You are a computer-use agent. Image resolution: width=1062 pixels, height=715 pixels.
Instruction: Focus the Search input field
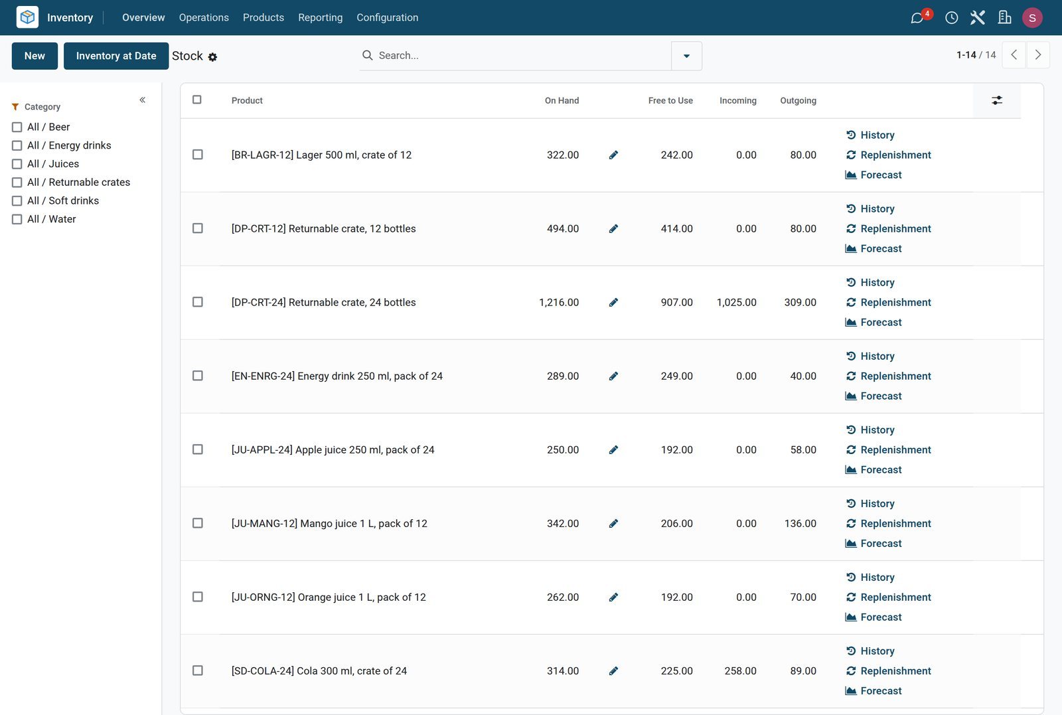coord(523,56)
